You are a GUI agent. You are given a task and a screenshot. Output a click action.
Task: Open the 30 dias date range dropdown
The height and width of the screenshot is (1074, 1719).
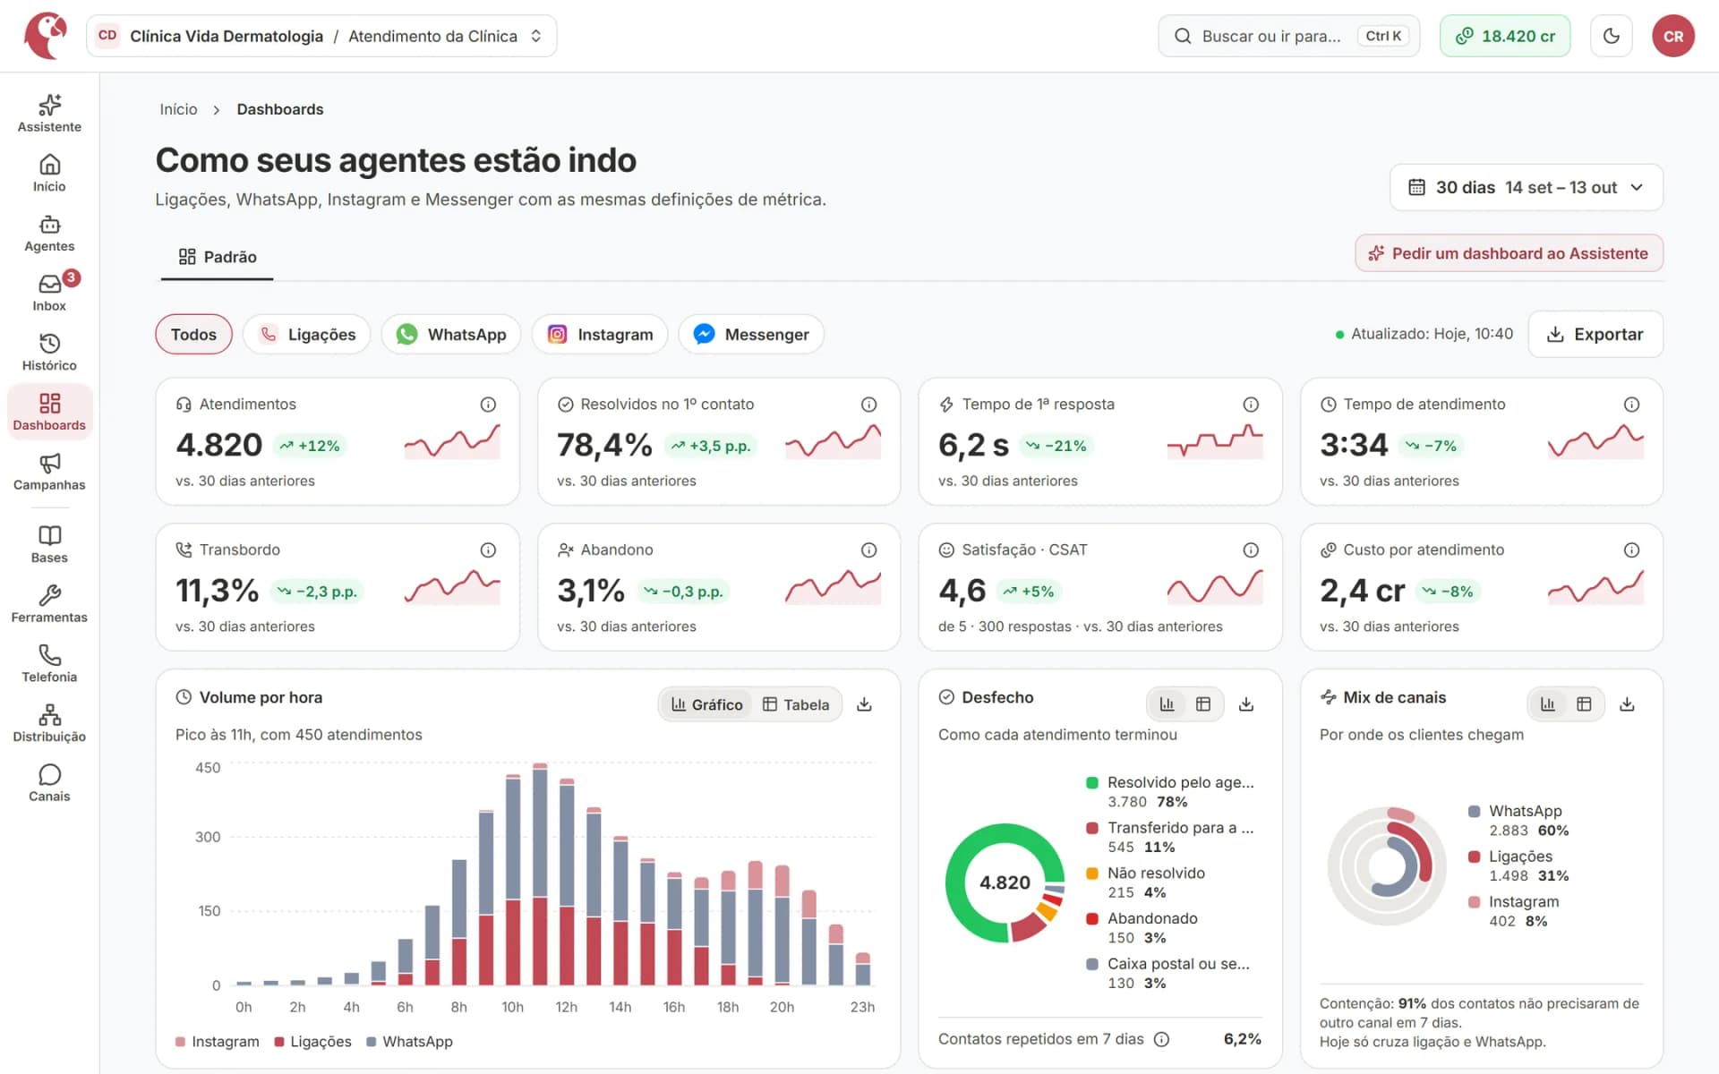[1526, 187]
